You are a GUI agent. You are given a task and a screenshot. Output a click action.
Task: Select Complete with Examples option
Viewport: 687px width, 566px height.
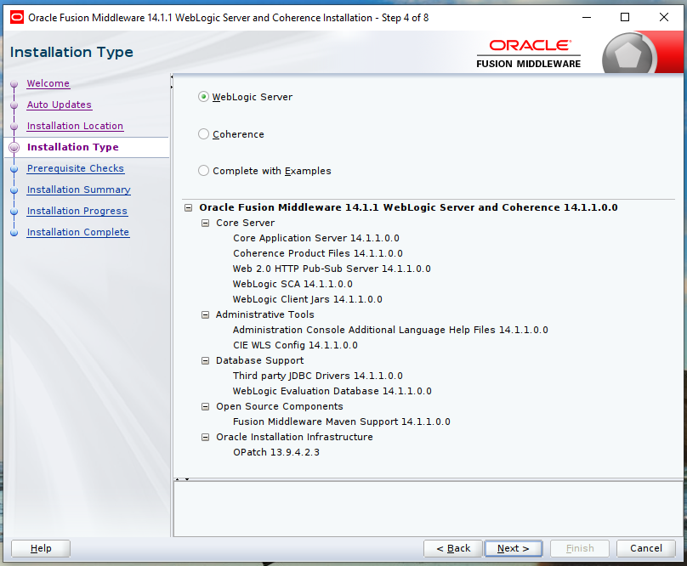[203, 171]
